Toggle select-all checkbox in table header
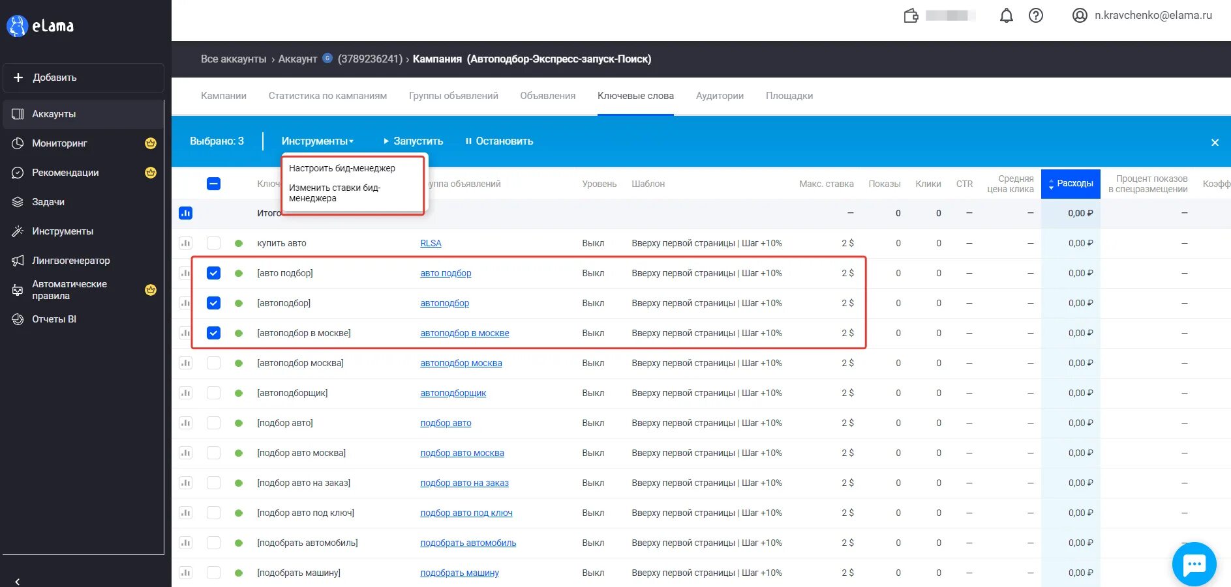 [213, 184]
